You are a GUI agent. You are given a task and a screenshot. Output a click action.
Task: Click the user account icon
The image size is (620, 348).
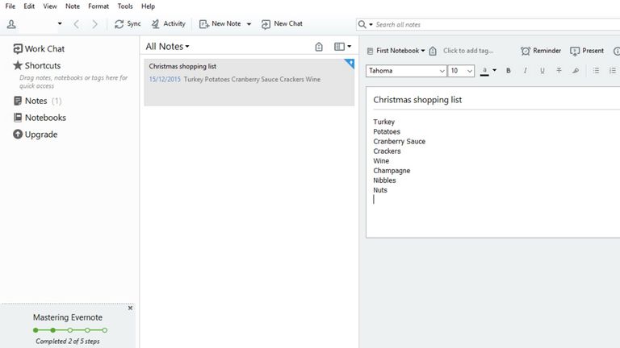click(11, 24)
